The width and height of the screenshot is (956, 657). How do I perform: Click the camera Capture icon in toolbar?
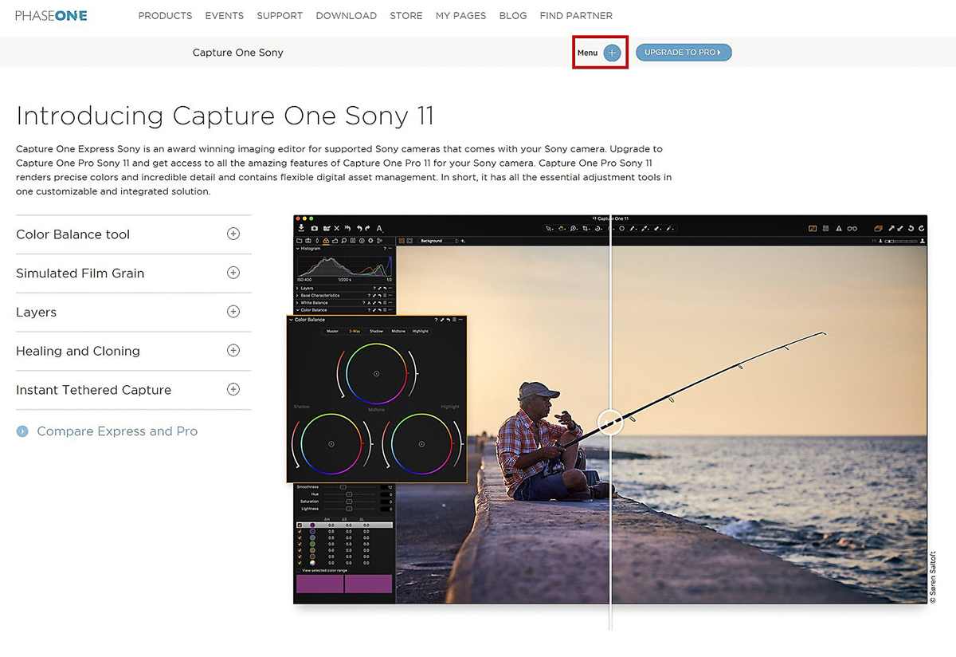pos(315,228)
